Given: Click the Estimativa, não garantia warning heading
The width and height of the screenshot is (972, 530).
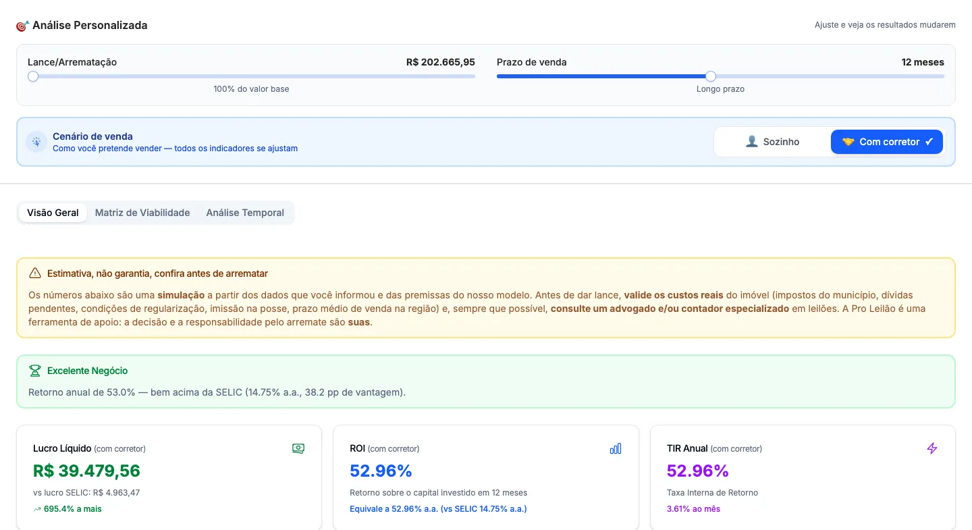Looking at the screenshot, I should click(x=157, y=273).
